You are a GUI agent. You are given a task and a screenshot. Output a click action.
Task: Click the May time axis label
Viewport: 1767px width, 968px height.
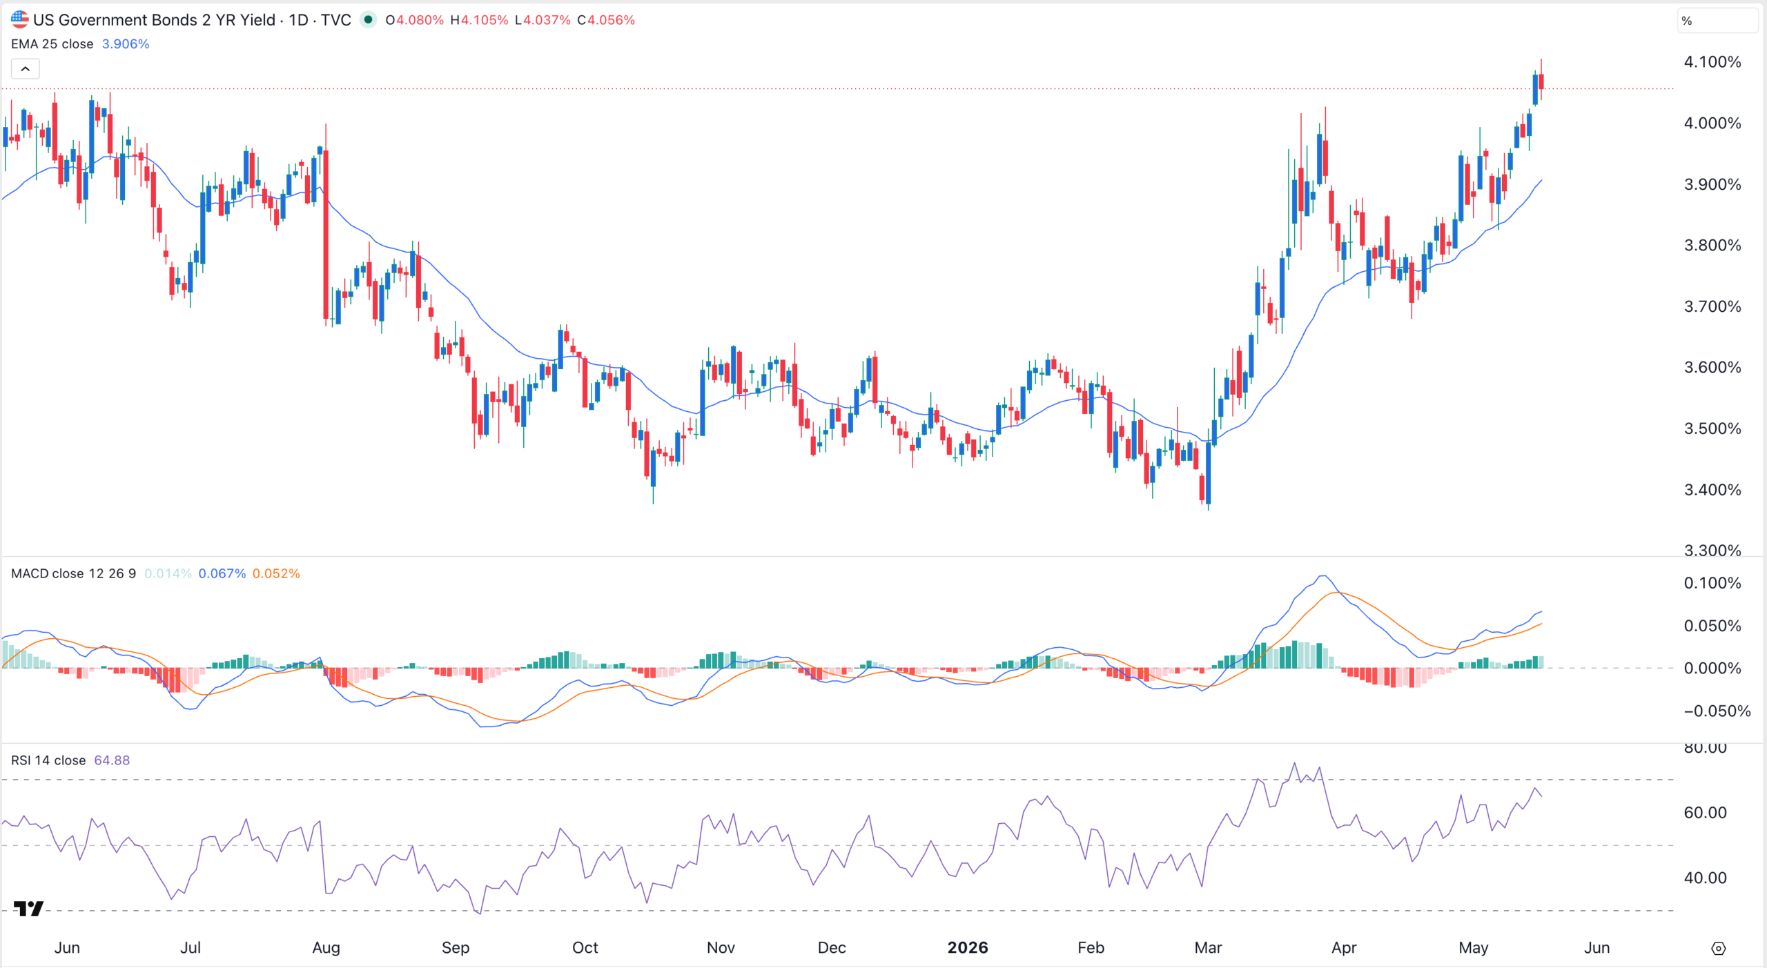[1473, 948]
